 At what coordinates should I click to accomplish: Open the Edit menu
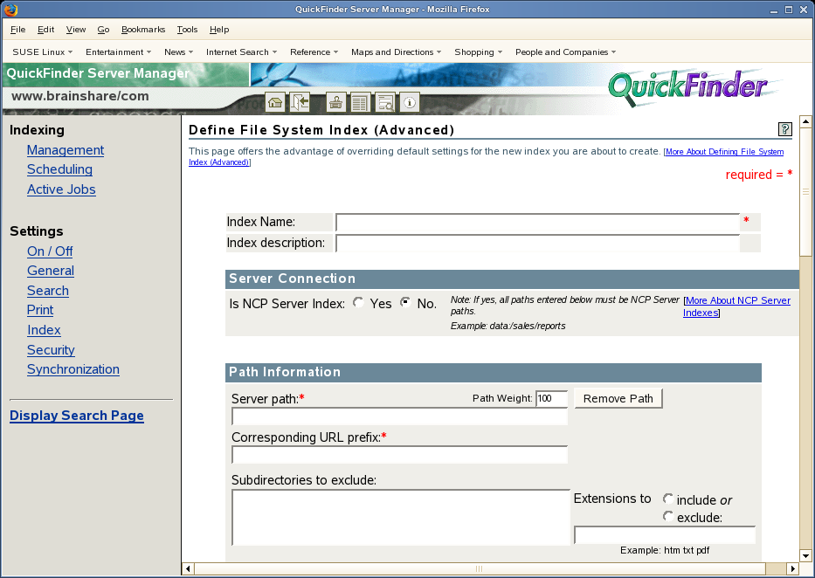click(x=45, y=30)
